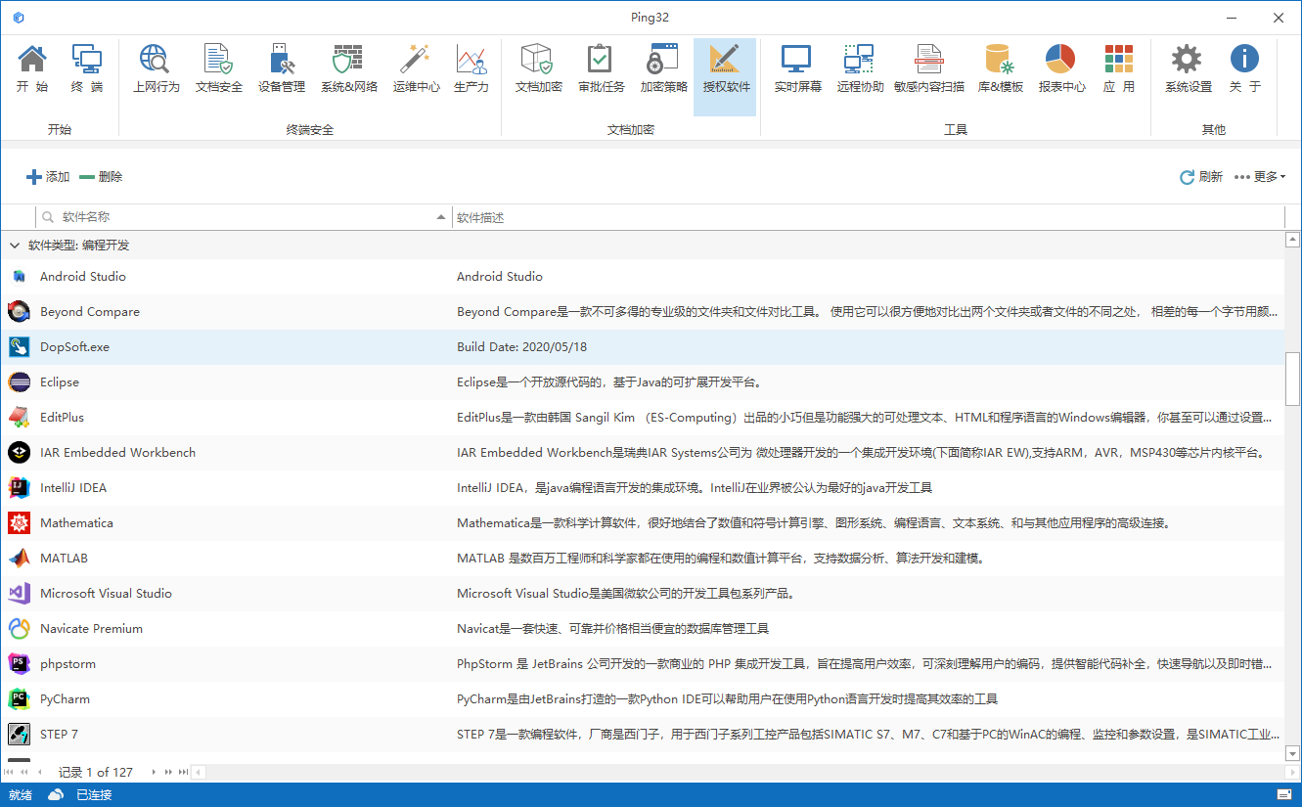Jump to the first record
Viewport: 1302px width, 807px height.
pyautogui.click(x=10, y=772)
